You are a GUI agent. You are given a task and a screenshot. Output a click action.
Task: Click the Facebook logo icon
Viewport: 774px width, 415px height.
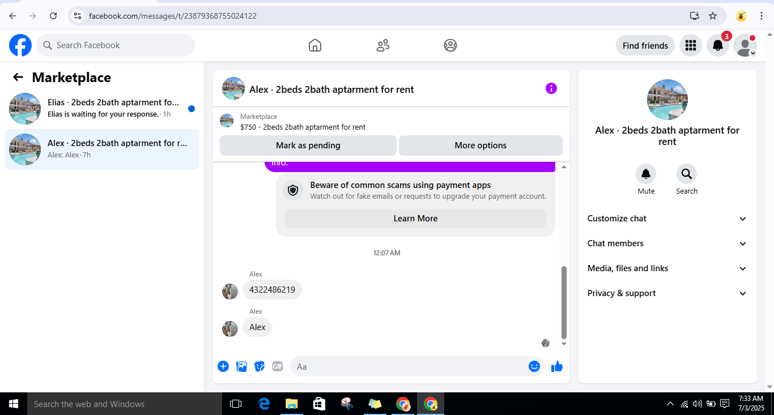[20, 45]
